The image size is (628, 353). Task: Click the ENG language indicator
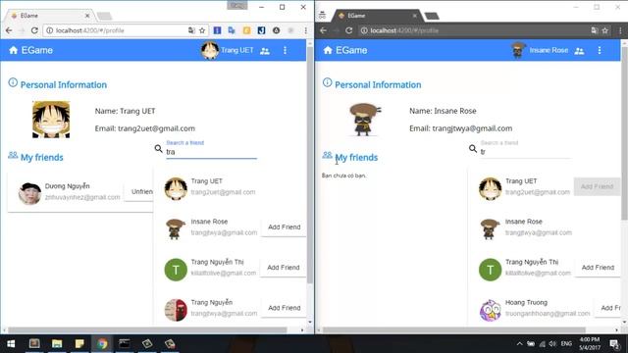tap(566, 344)
